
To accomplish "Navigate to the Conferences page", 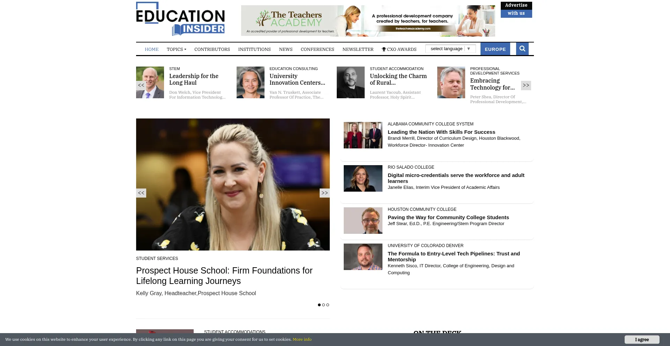I will click(x=317, y=49).
